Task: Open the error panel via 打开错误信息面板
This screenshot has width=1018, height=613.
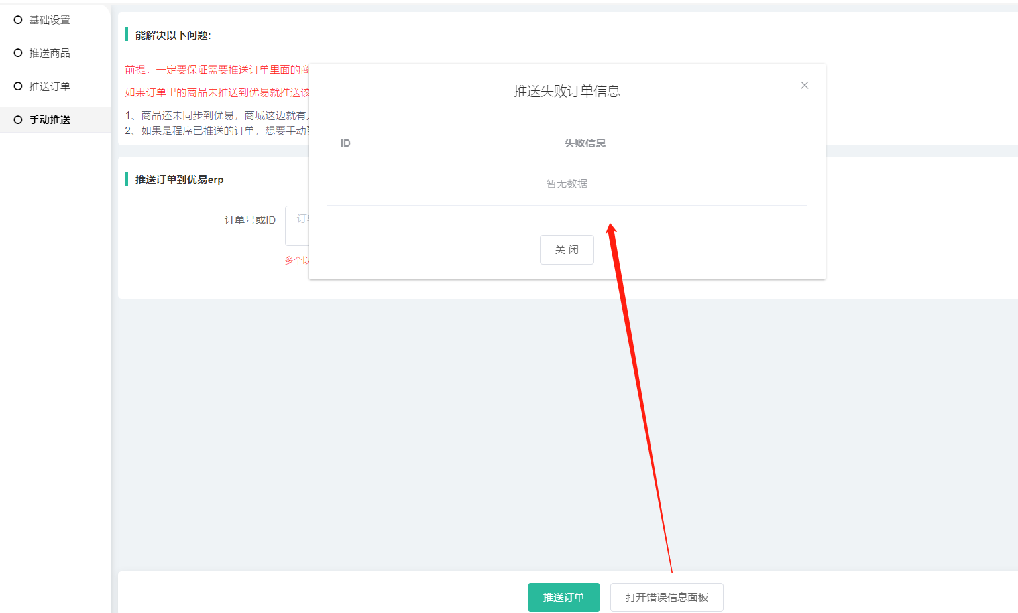Action: (x=667, y=597)
